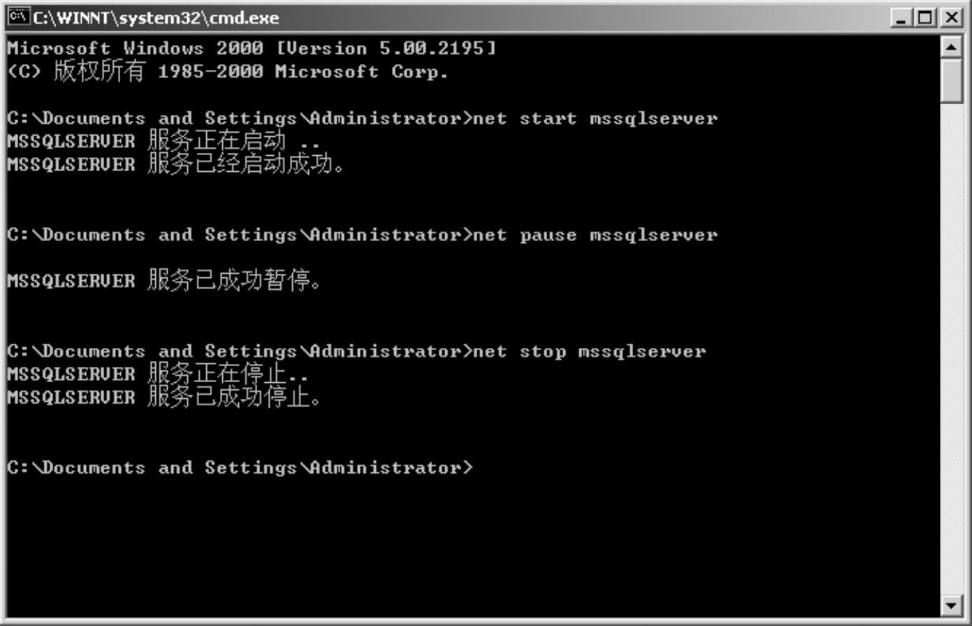Click the 'net pause mssqlserver' command text
Screen dimensions: 972x626
(x=595, y=235)
